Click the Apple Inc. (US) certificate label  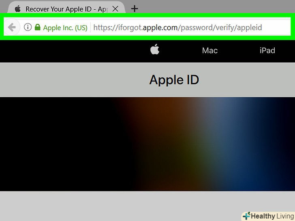pyautogui.click(x=65, y=28)
